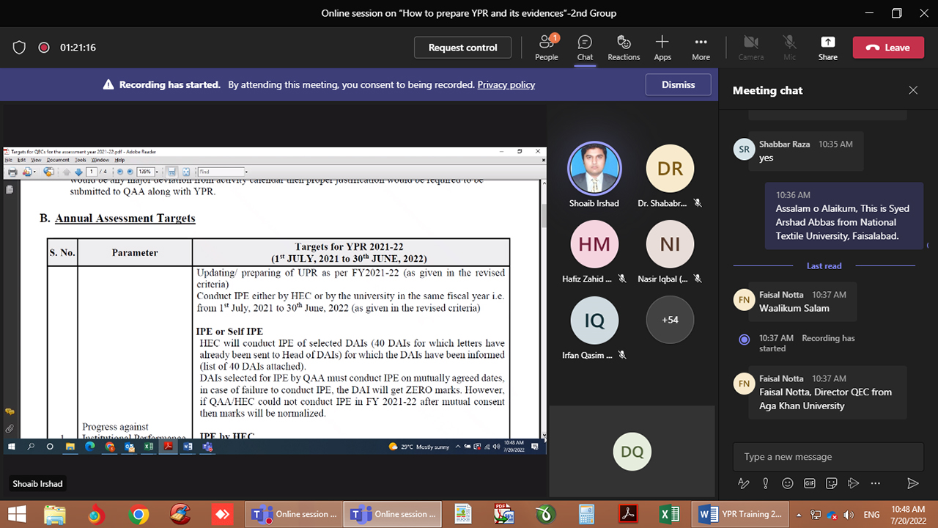Click the Share content icon

(827, 48)
